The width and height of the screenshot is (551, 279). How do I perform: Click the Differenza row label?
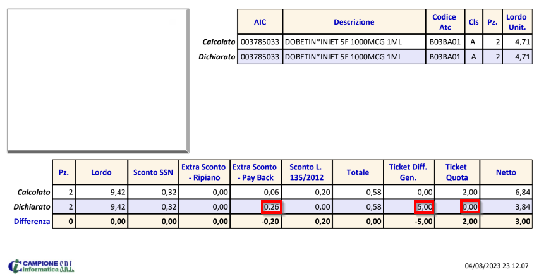tap(27, 221)
